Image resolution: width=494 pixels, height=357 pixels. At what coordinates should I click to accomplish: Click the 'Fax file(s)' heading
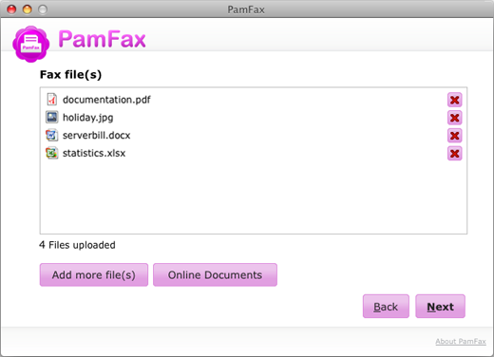[70, 75]
